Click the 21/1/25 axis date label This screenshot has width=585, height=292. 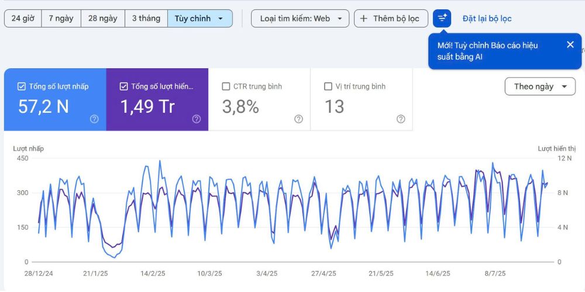95,274
